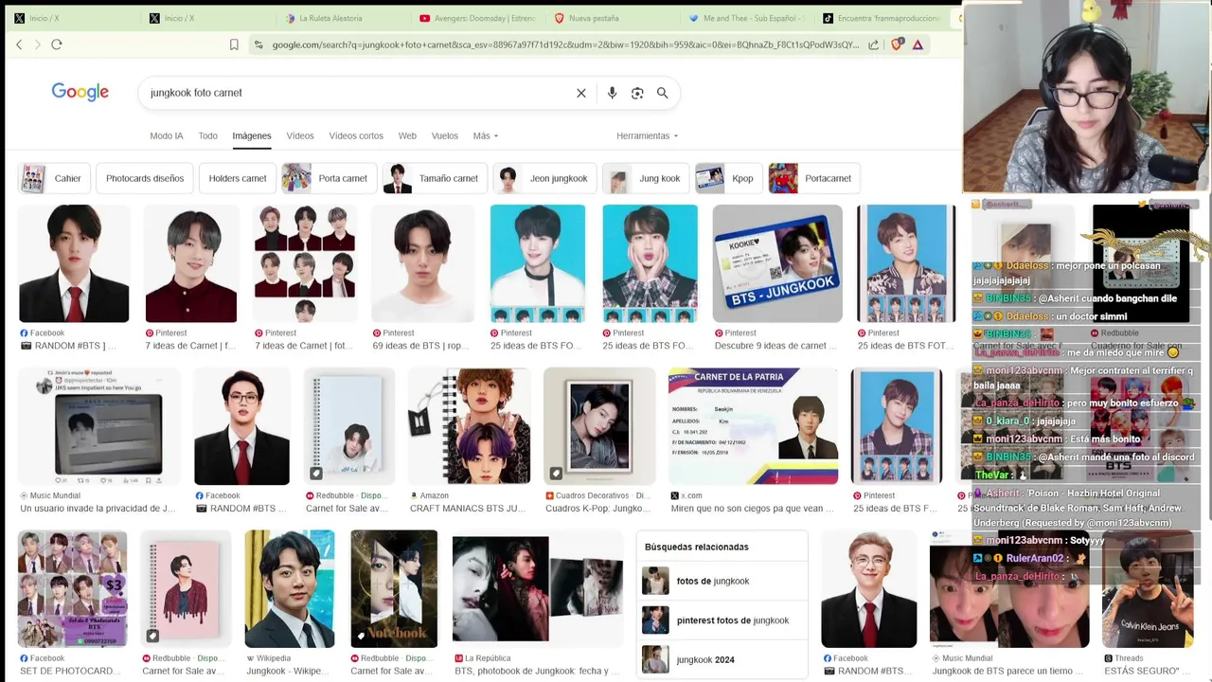
Task: Expand the Herramientas dropdown
Action: pos(647,135)
